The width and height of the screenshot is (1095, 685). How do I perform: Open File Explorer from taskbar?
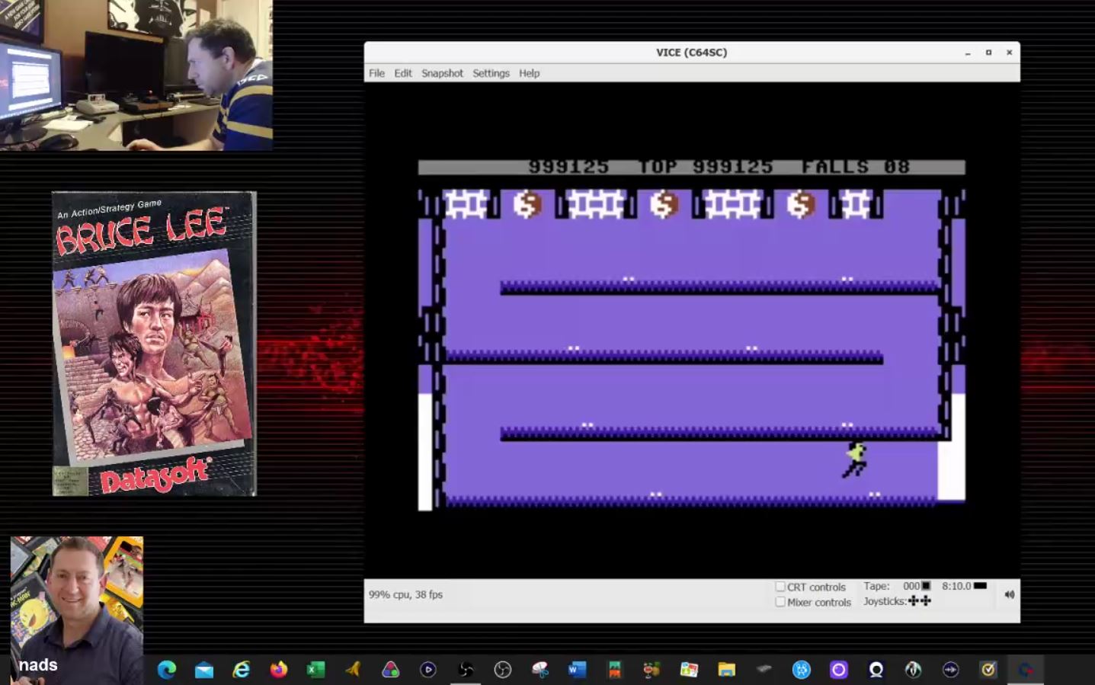[x=726, y=670]
